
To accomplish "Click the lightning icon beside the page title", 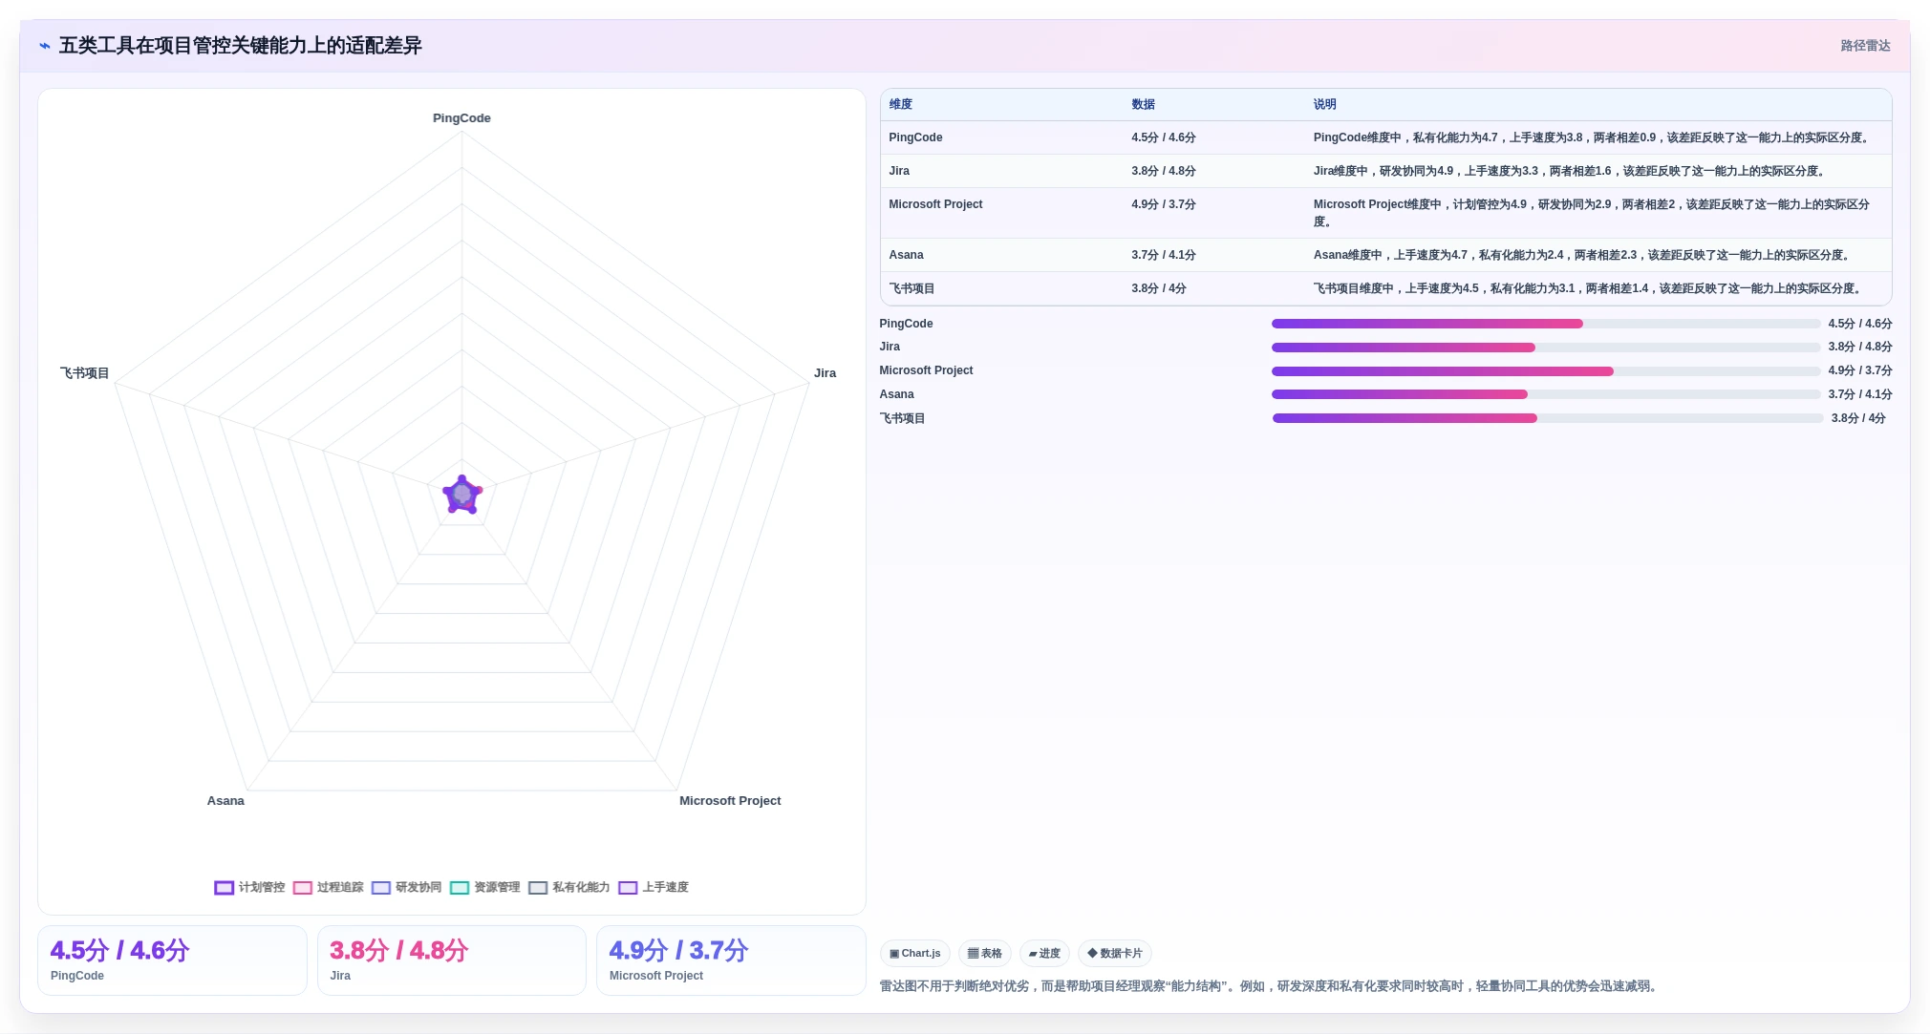I will point(45,46).
